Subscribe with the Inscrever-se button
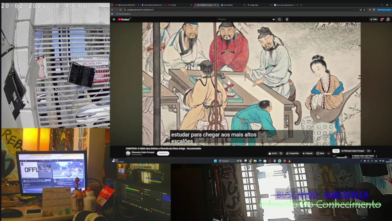 coord(163,153)
